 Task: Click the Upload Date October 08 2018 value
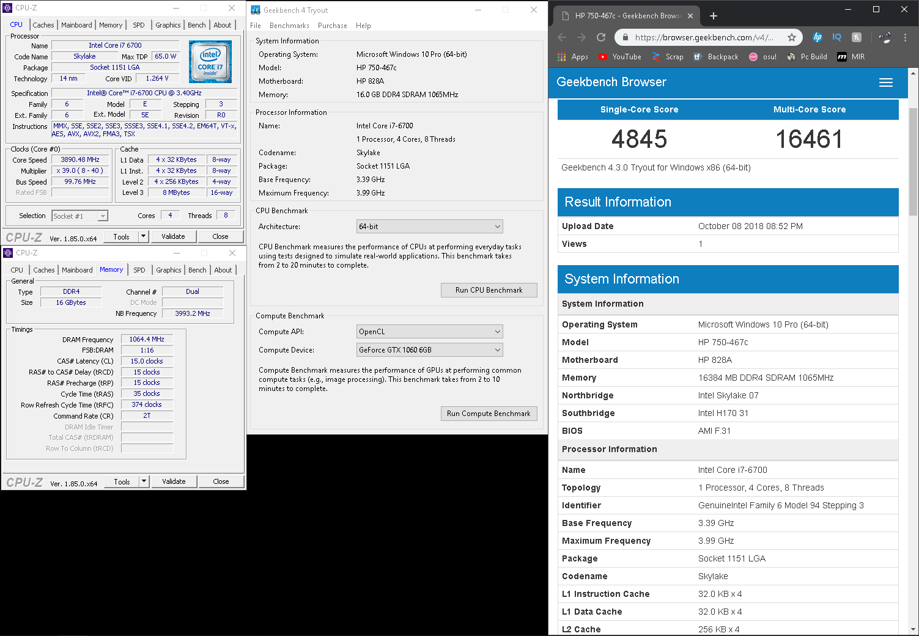750,226
